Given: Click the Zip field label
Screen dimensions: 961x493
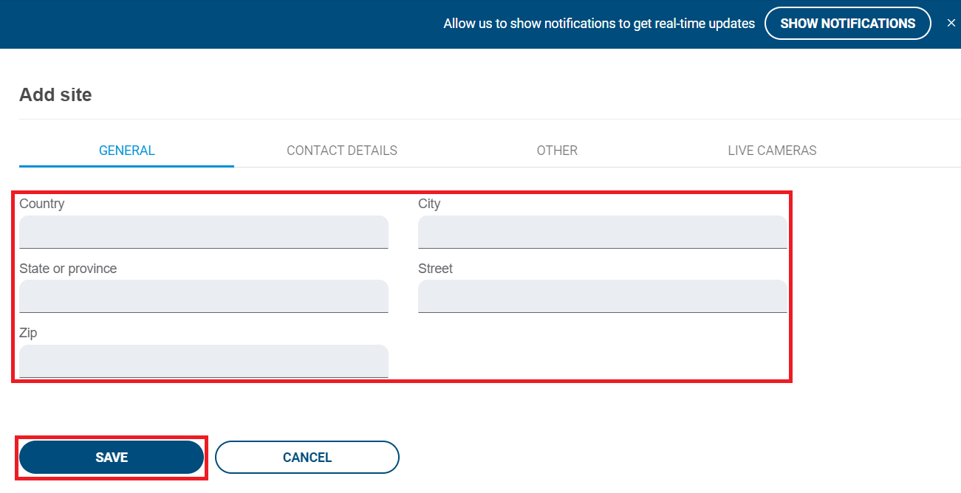Looking at the screenshot, I should [x=28, y=333].
